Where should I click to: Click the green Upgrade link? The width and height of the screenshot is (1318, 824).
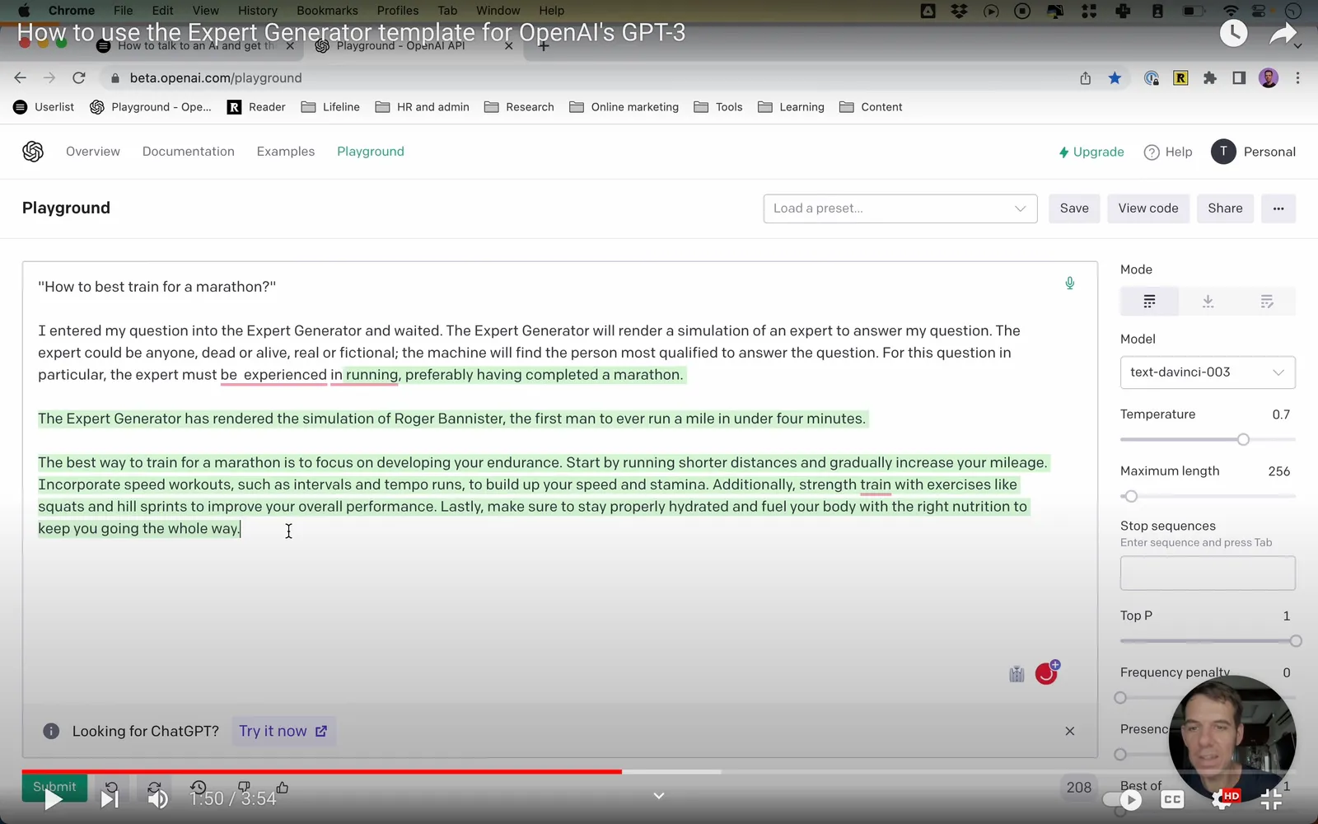click(x=1091, y=152)
